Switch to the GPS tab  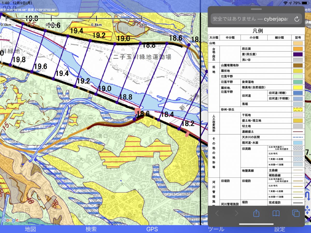pos(152,229)
